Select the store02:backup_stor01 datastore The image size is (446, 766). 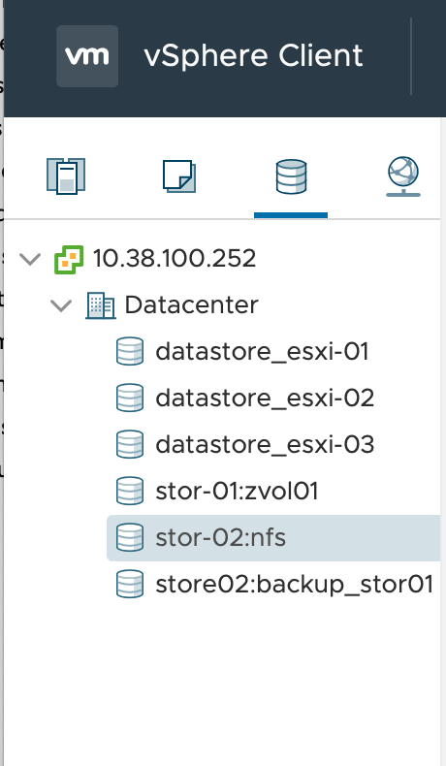pyautogui.click(x=294, y=585)
